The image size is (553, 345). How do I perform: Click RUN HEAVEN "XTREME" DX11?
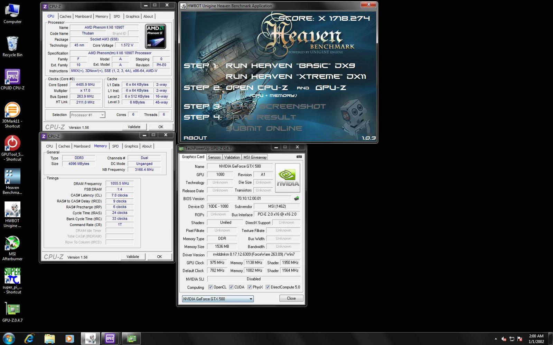pos(296,77)
